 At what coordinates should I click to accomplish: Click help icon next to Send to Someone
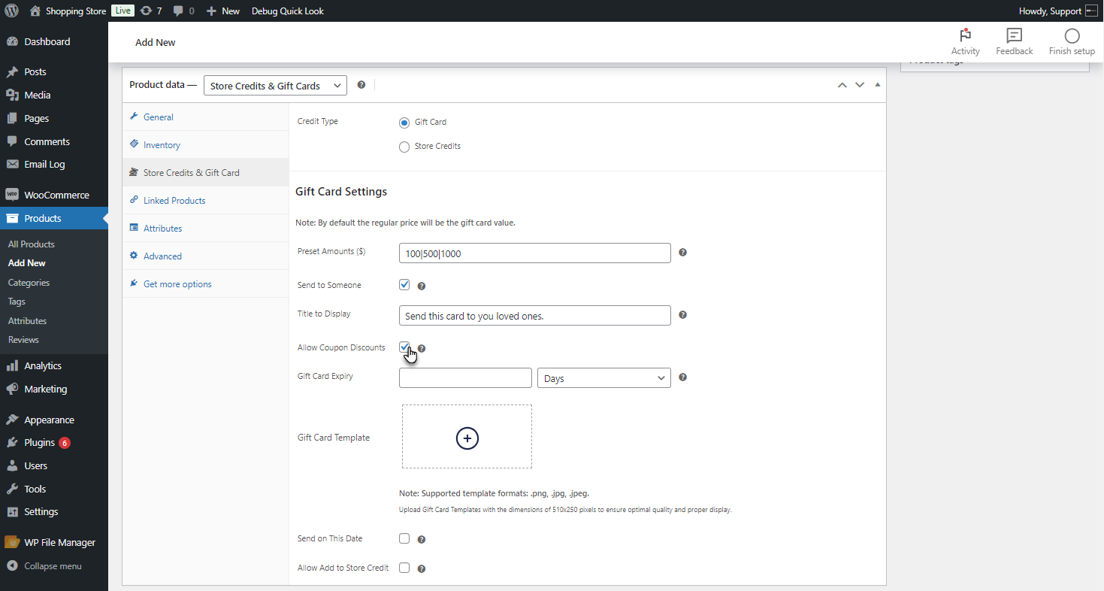(422, 286)
